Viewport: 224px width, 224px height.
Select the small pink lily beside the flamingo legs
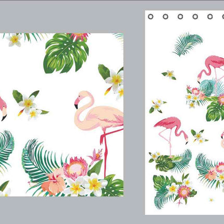click(95, 156)
